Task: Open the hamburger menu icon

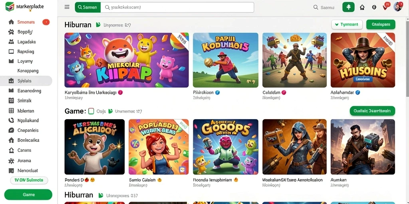Action: (67, 7)
